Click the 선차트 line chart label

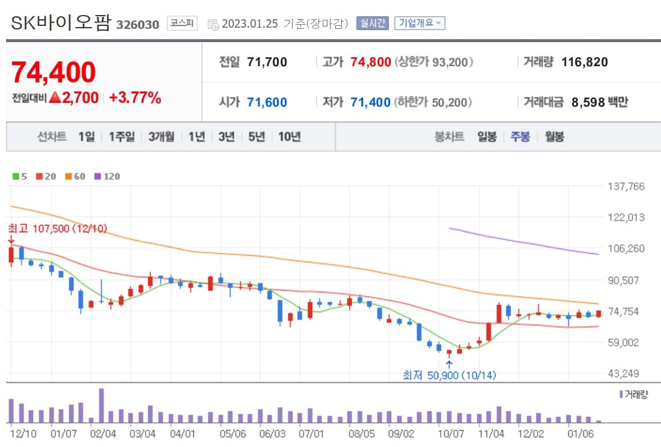pos(52,137)
